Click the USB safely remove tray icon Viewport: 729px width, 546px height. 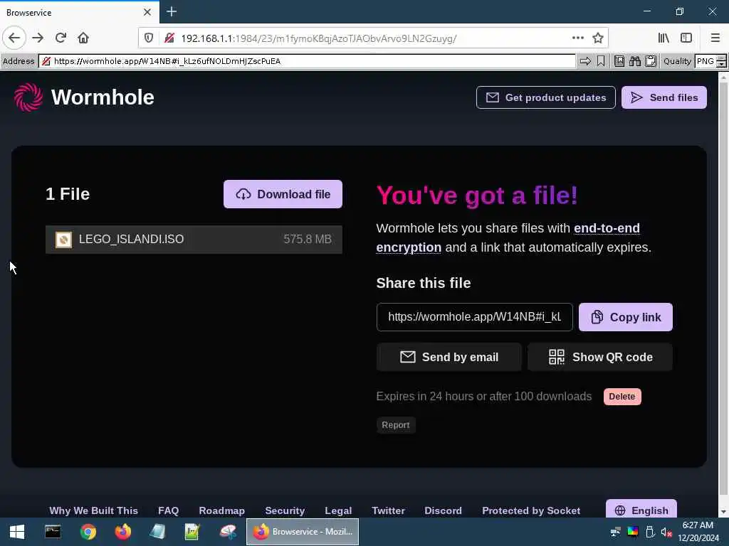pos(650,532)
